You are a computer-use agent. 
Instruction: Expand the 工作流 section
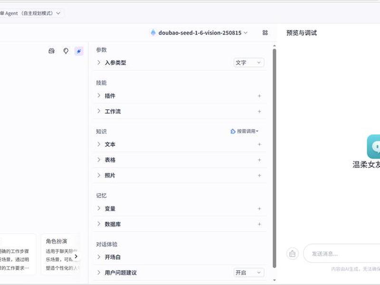[99, 111]
